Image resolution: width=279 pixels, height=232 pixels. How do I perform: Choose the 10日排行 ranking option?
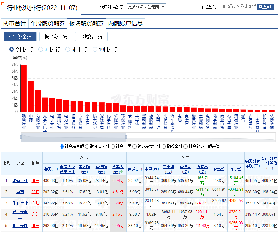click(x=95, y=49)
